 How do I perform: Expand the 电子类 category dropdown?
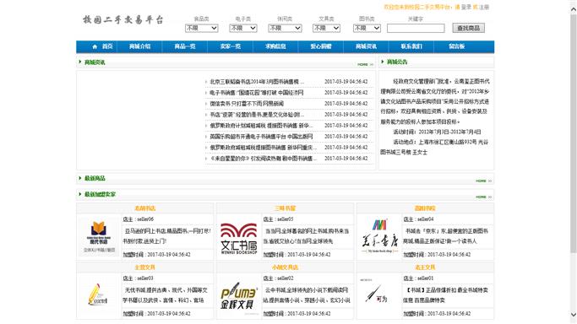coord(242,29)
